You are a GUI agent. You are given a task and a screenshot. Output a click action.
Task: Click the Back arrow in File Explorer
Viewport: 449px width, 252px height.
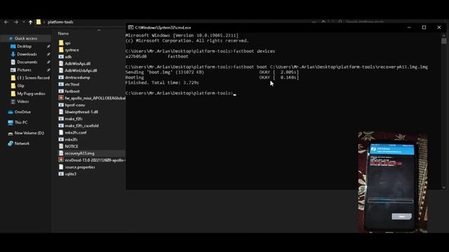click(x=6, y=22)
